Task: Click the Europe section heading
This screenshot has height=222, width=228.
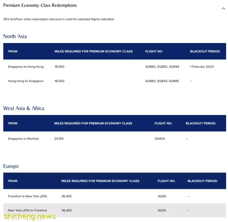Action: point(11,166)
